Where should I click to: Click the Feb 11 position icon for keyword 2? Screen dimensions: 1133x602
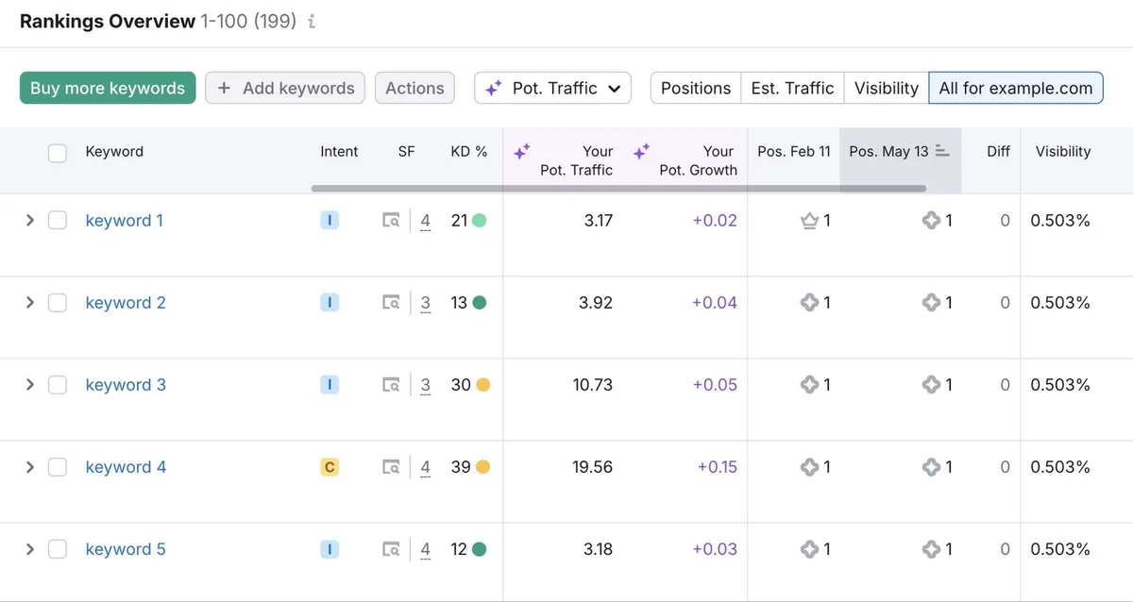[809, 303]
